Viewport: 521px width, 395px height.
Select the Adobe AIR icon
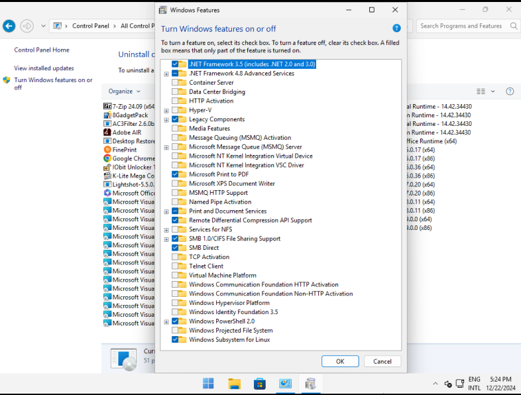(107, 133)
